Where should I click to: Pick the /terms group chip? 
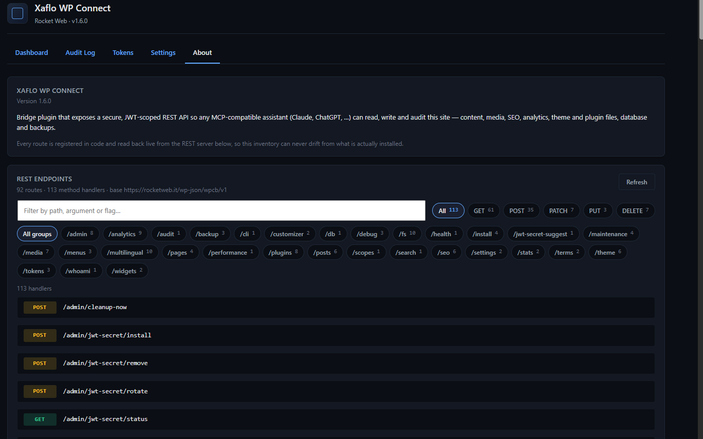pyautogui.click(x=567, y=253)
